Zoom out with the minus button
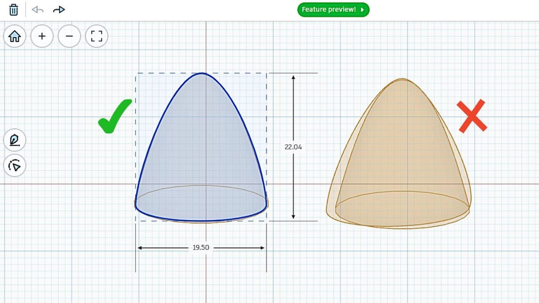The width and height of the screenshot is (539, 303). point(69,36)
